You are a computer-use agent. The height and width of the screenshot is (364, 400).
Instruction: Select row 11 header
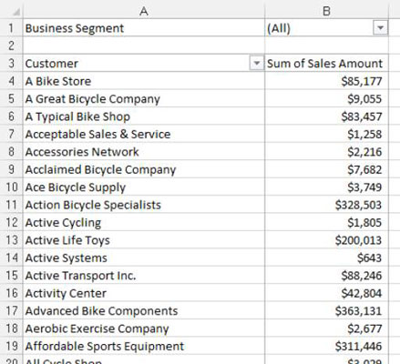11,205
